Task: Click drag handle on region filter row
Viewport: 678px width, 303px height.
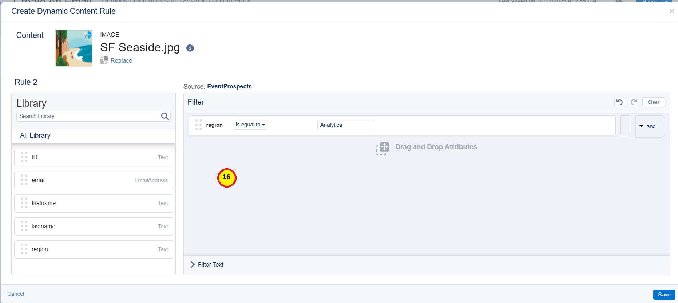Action: coord(198,125)
